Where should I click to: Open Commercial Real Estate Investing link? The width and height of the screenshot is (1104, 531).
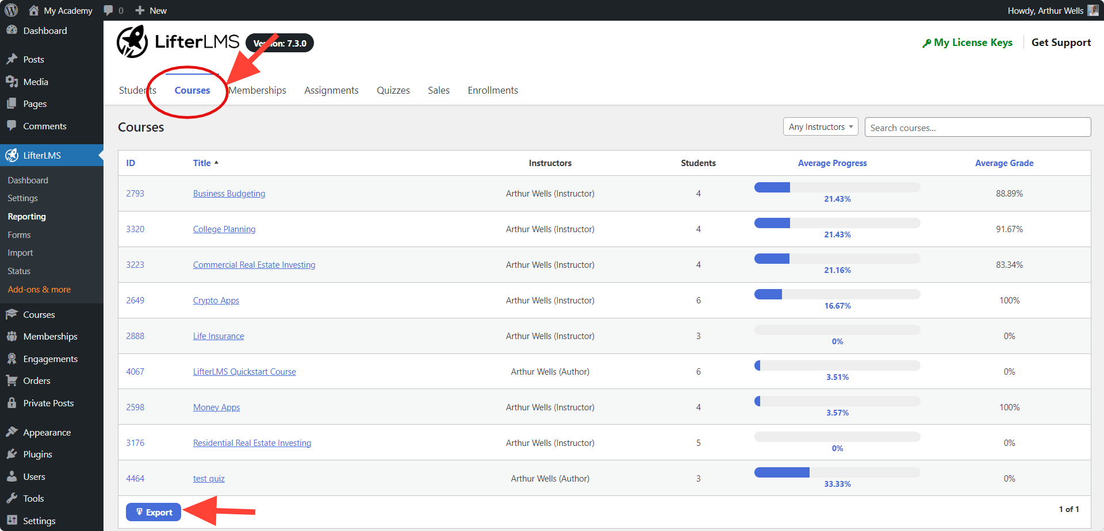click(254, 265)
